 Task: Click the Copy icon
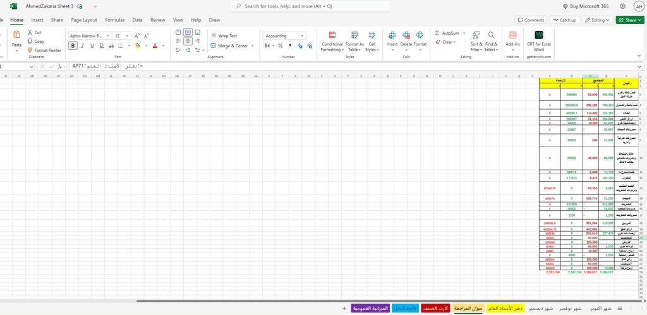pyautogui.click(x=30, y=41)
